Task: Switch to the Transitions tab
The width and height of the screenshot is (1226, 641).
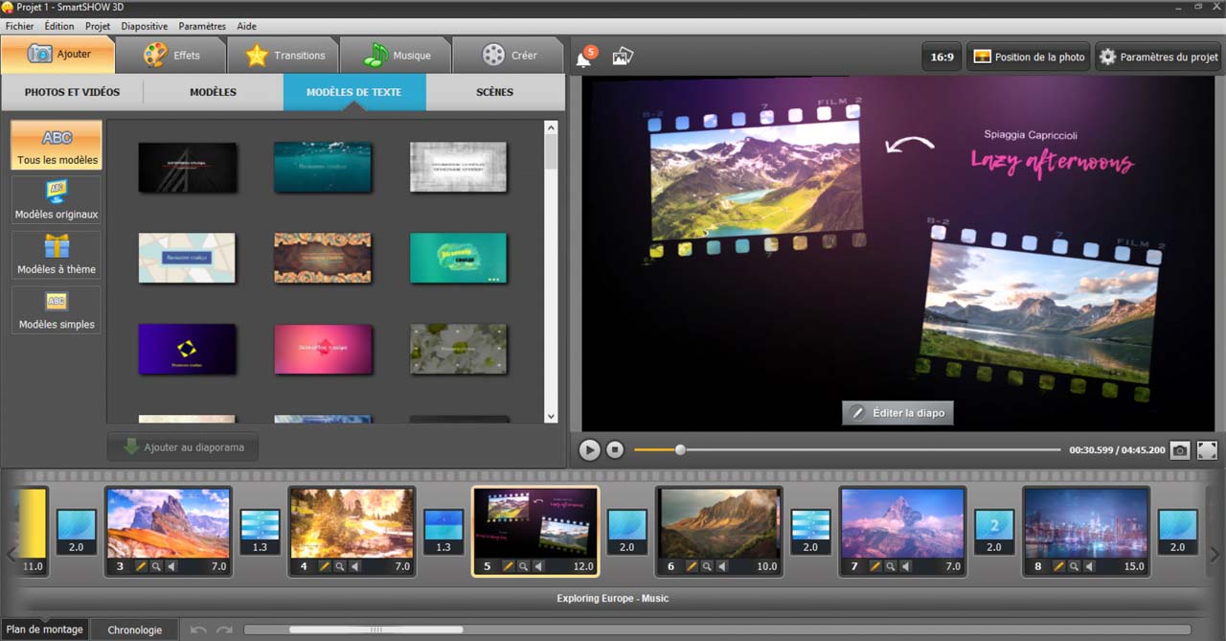Action: (x=284, y=55)
